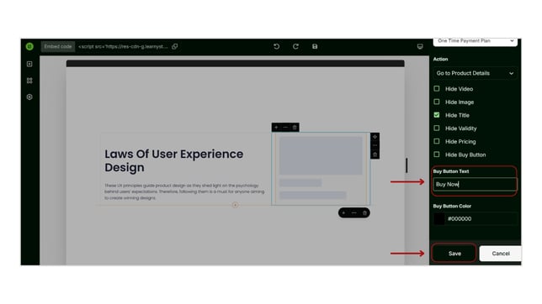Open the Go to Product Details action dropdown
Image resolution: width=542 pixels, height=304 pixels.
click(476, 73)
